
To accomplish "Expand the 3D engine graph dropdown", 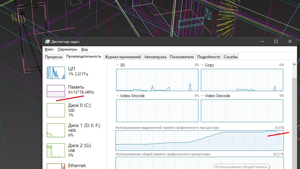I will pos(117,65).
